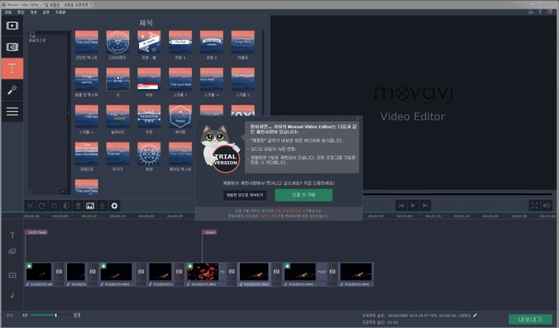Clear the title search with X
Screen dimensions: 559x328
[x=63, y=192]
